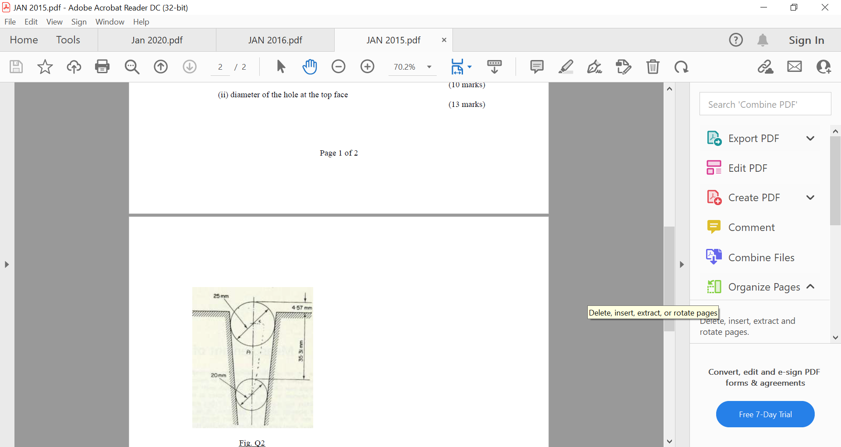Open the Edit menu
Viewport: 841px width, 447px height.
(31, 21)
